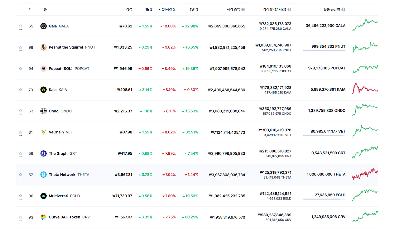This screenshot has height=231, width=399.
Task: Click the MultiversX logo icon
Action: point(43,196)
